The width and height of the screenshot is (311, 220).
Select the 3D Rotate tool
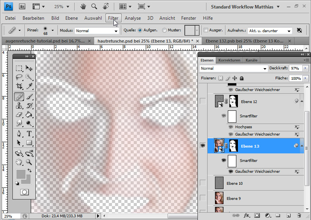point(19,153)
